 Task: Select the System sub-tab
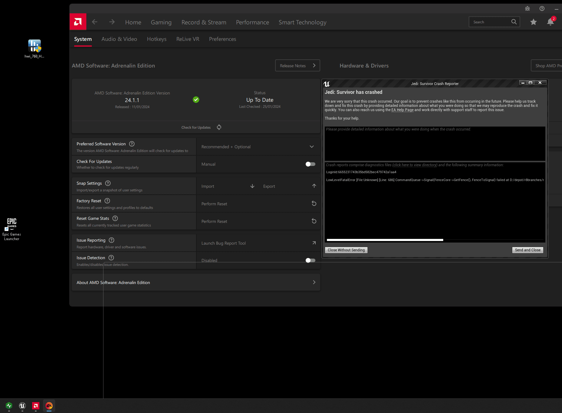tap(83, 39)
